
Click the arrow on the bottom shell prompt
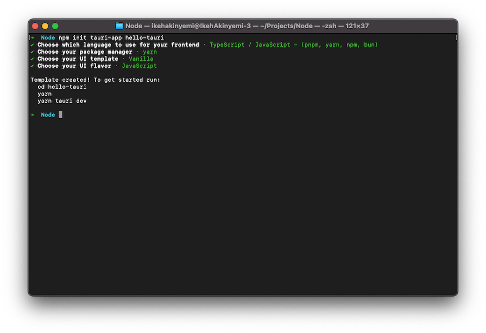coord(33,114)
